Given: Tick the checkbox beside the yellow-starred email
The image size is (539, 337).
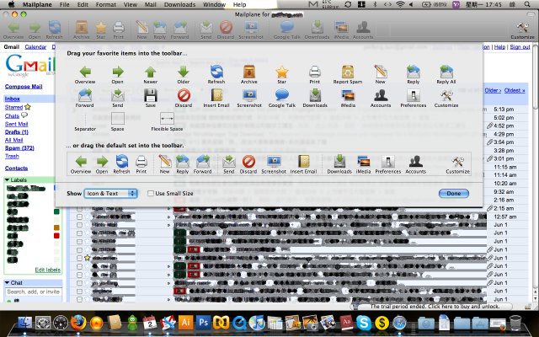Looking at the screenshot, I should coord(79,258).
